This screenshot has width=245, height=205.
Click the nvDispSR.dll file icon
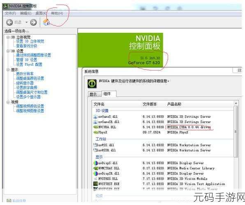point(95,173)
